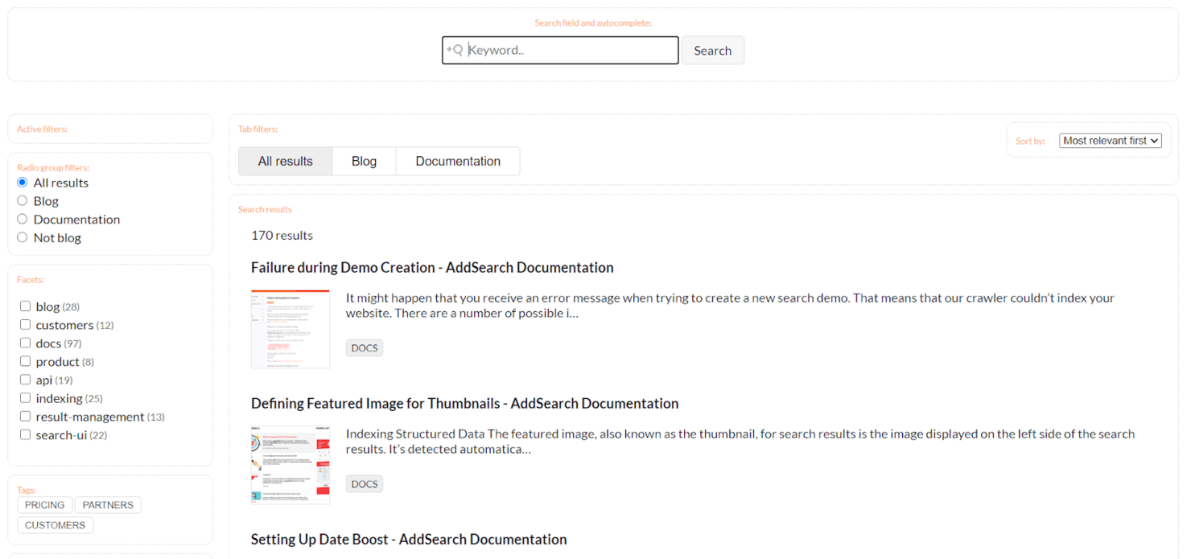Image resolution: width=1191 pixels, height=559 pixels.
Task: Click the 'Search field and autocomplete:' label
Action: [593, 23]
